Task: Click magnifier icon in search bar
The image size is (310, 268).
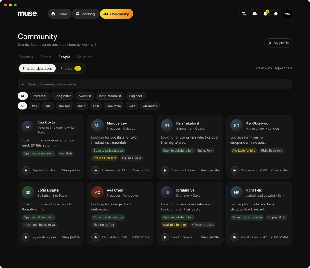Action: point(23,84)
